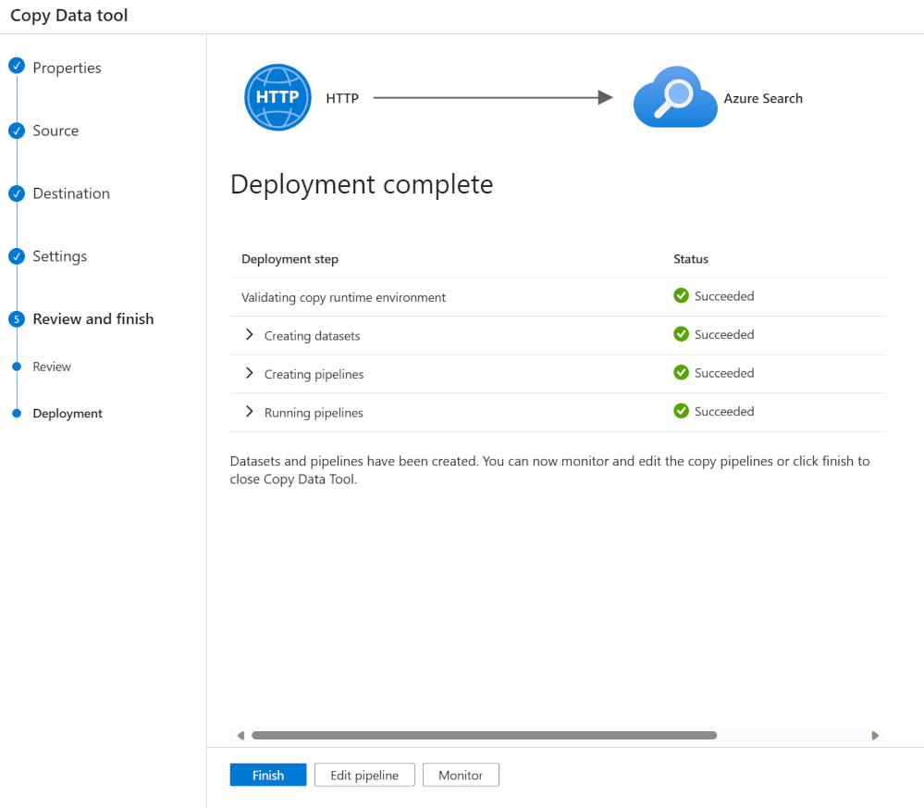Click the step 5 number badge
The width and height of the screenshot is (924, 808).
tap(17, 319)
